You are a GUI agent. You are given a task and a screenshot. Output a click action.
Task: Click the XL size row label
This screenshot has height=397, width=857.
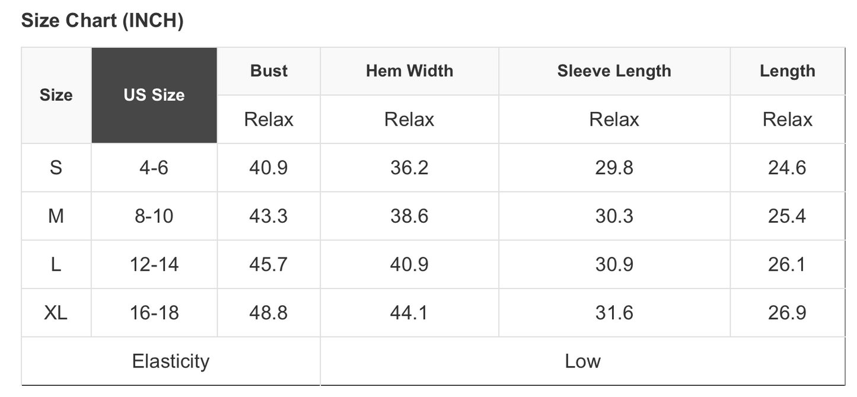point(56,313)
